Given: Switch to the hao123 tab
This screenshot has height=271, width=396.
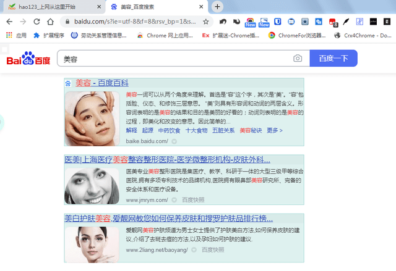Looking at the screenshot, I should 53,7.
